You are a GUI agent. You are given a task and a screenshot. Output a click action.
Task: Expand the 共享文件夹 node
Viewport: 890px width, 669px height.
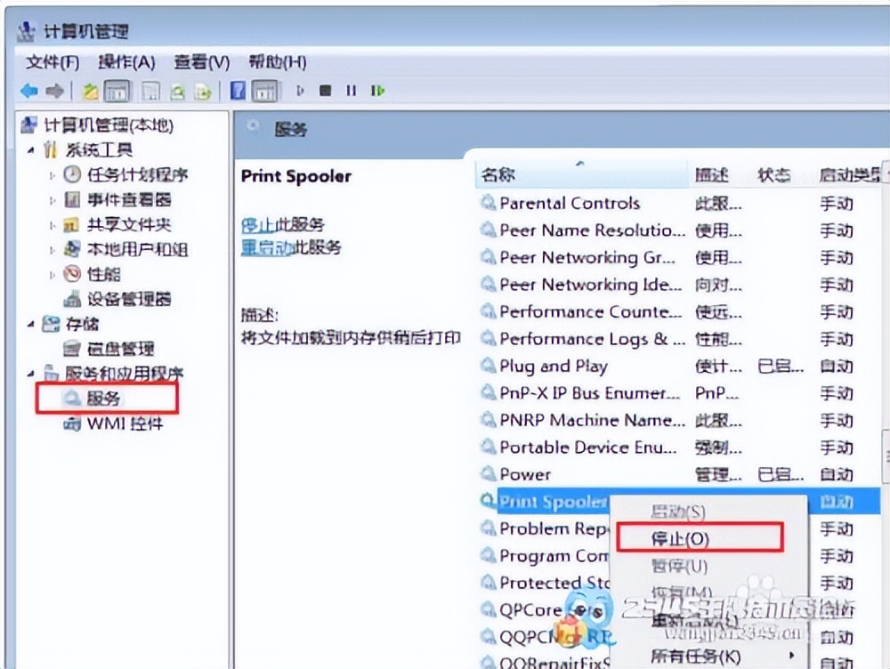52,225
